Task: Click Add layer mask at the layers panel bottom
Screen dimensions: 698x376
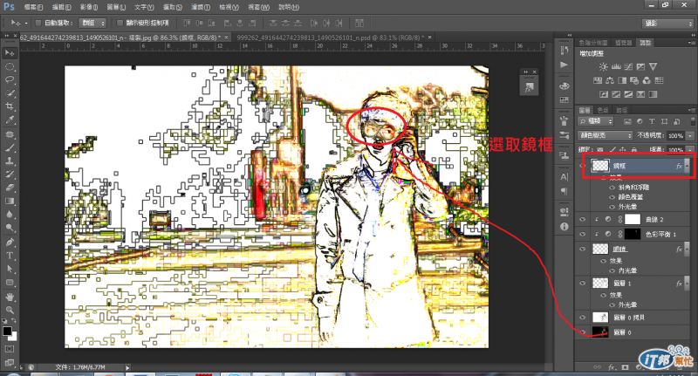Action: [625, 367]
